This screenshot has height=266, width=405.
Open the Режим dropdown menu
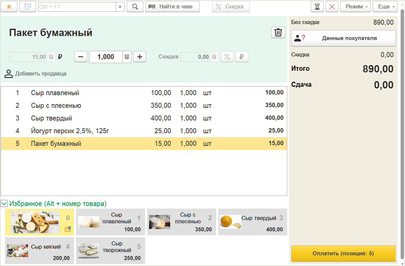coord(355,6)
